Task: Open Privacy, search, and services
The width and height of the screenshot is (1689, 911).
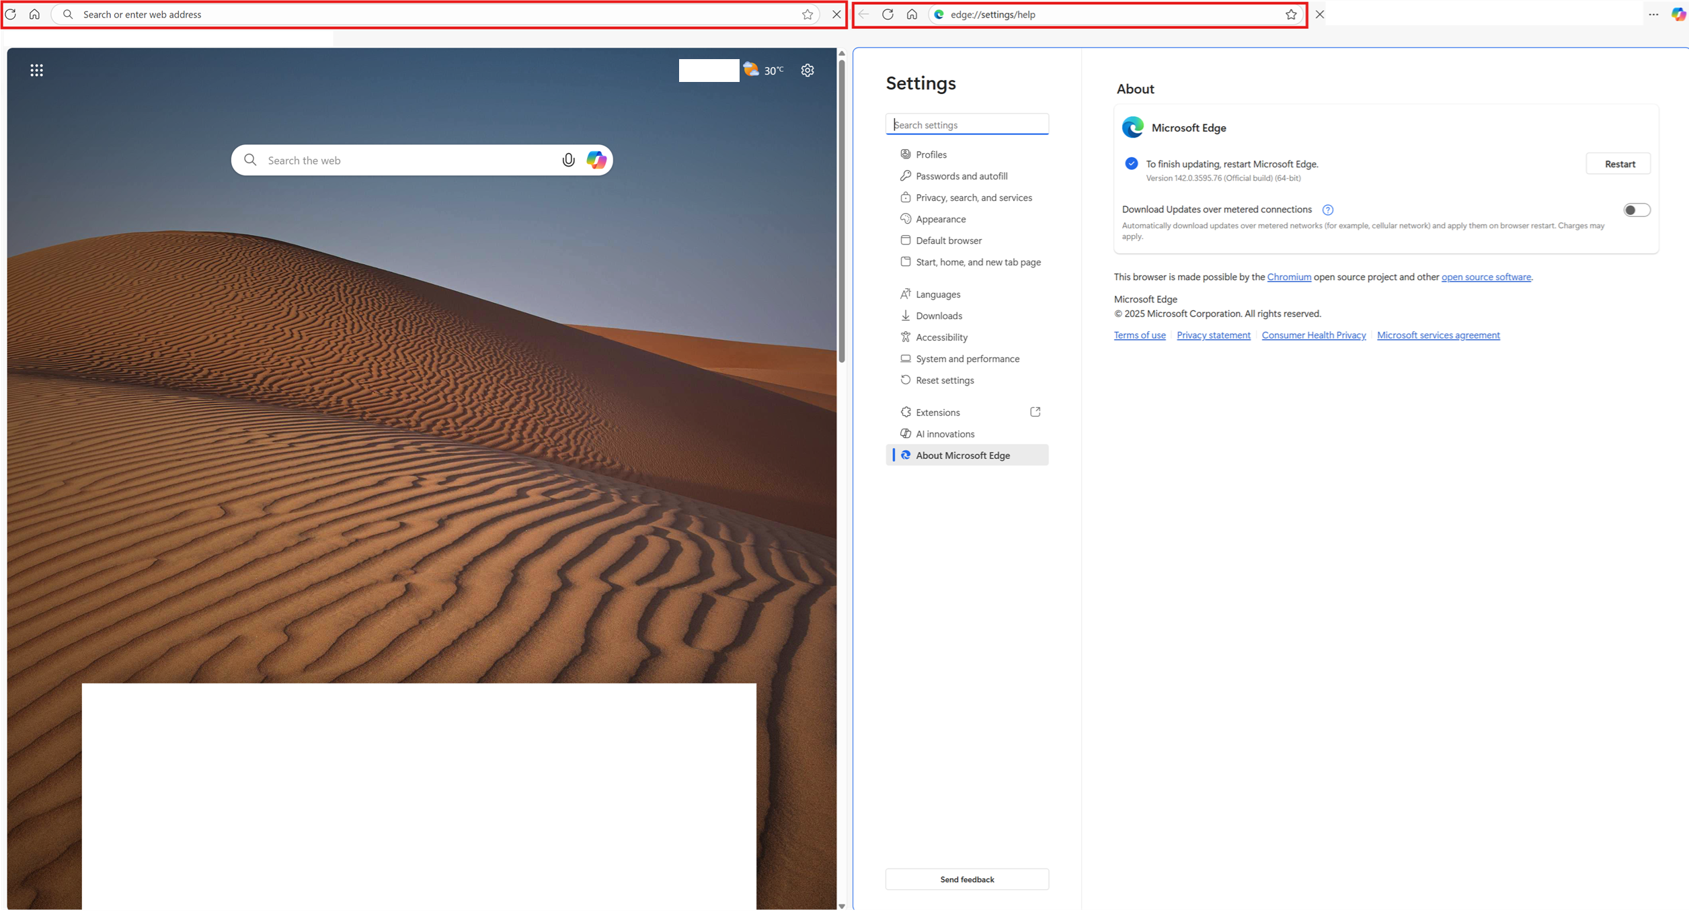Action: [973, 198]
